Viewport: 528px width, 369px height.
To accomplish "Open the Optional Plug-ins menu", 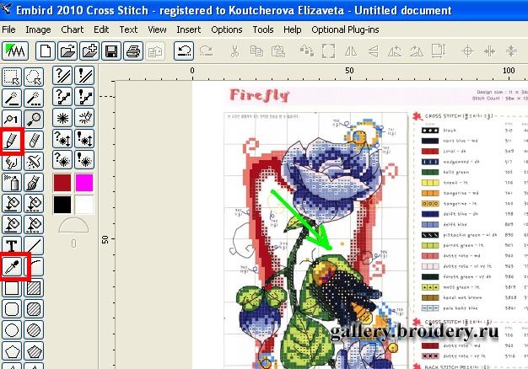I will pos(345,29).
